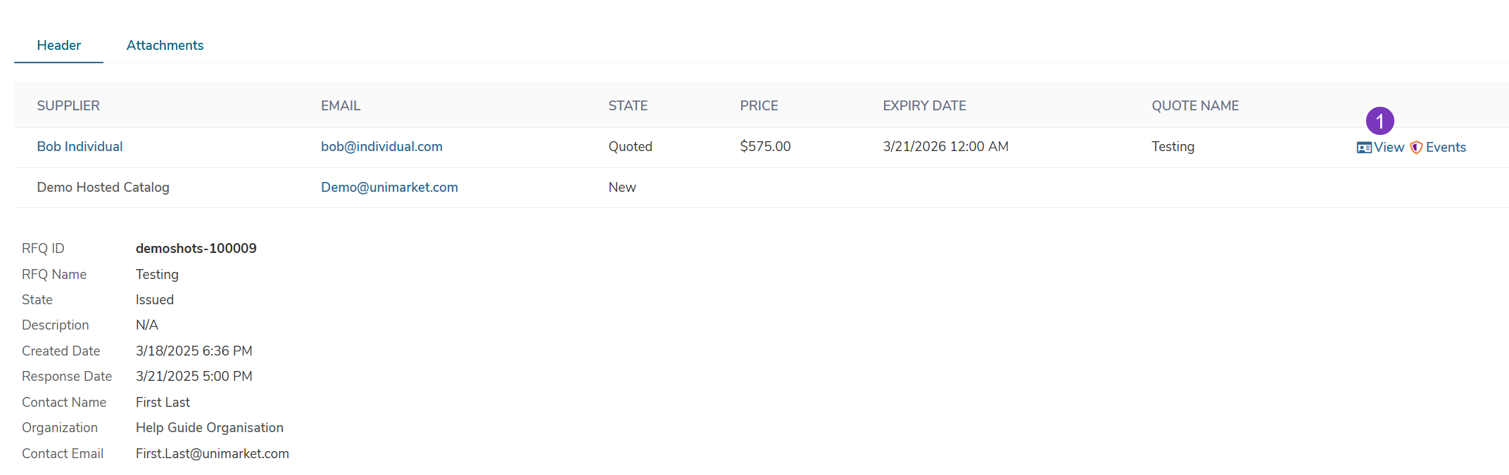Click the Events shield icon
The height and width of the screenshot is (475, 1509).
point(1416,148)
